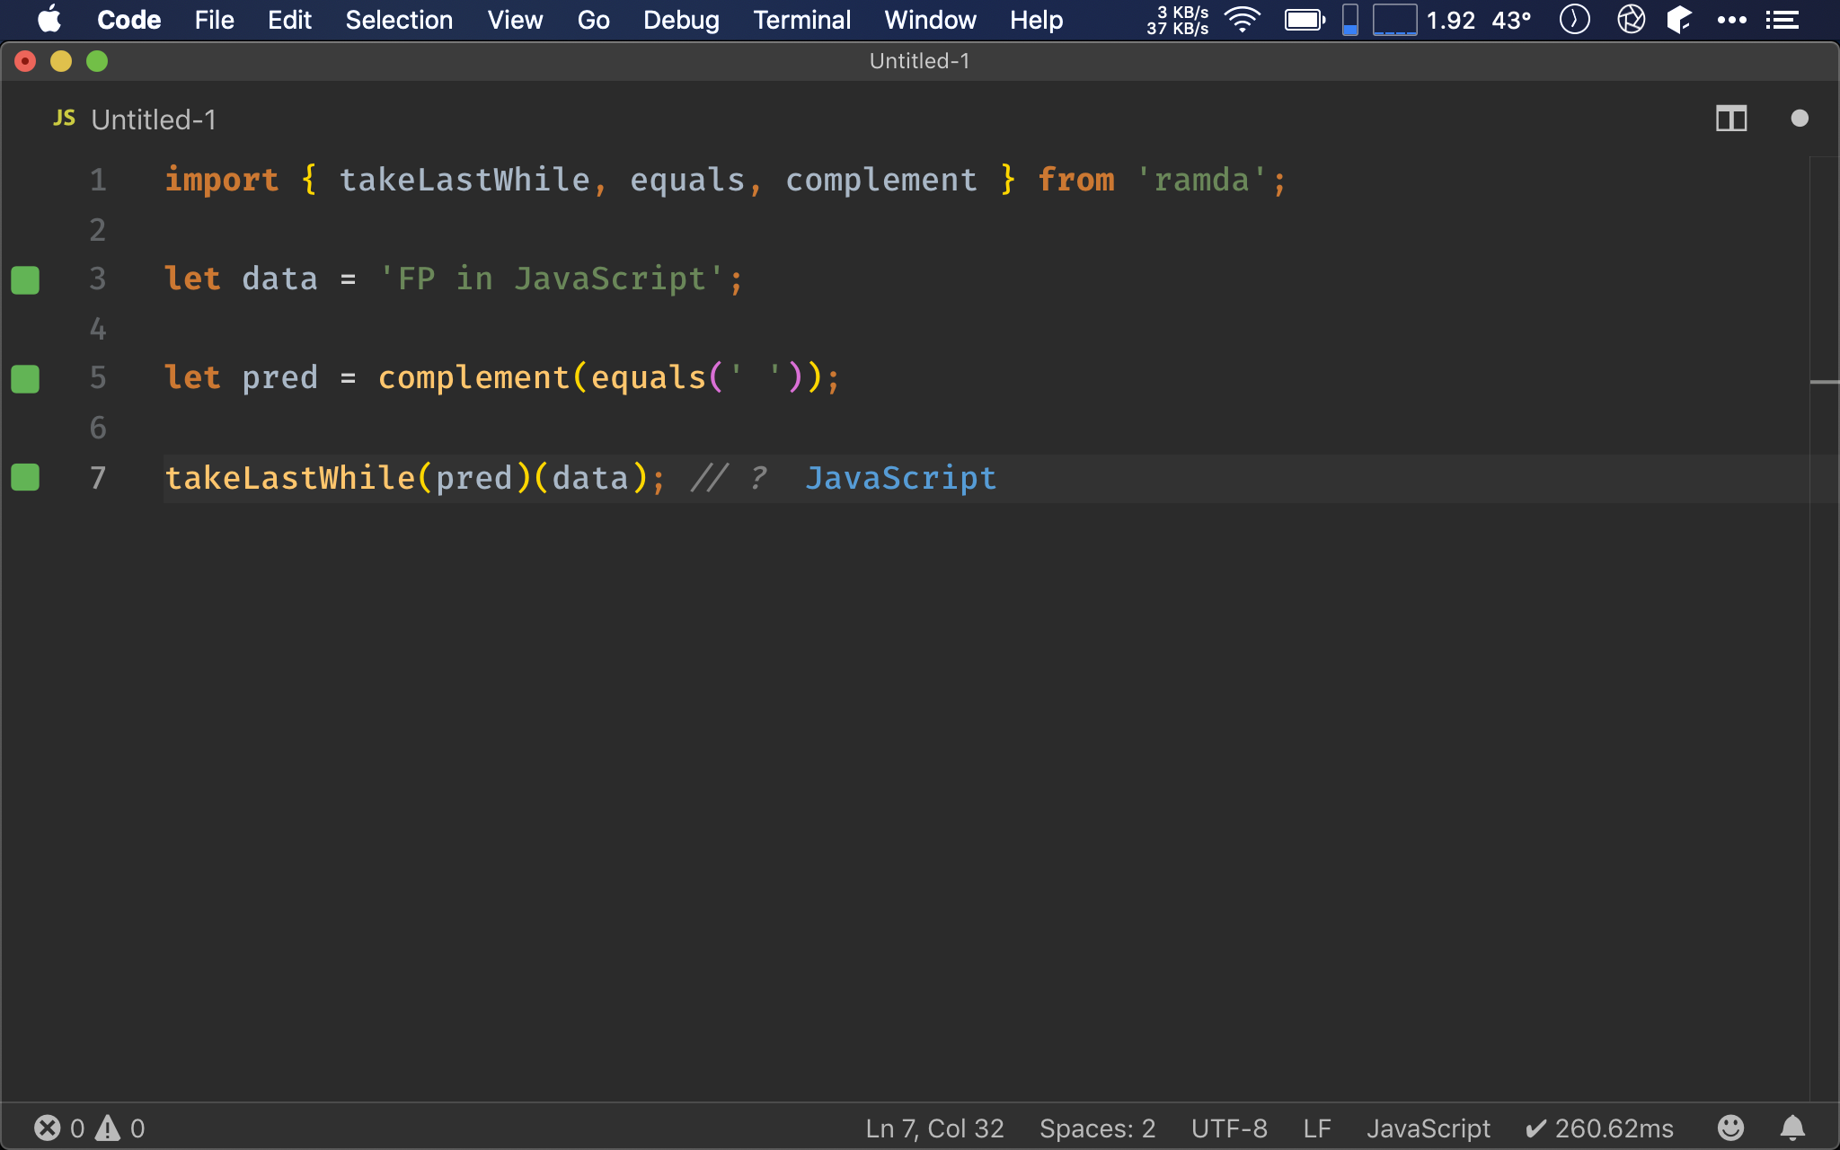Screen dimensions: 1840x1150
Task: Open the Notification Center list icon
Action: point(1782,20)
